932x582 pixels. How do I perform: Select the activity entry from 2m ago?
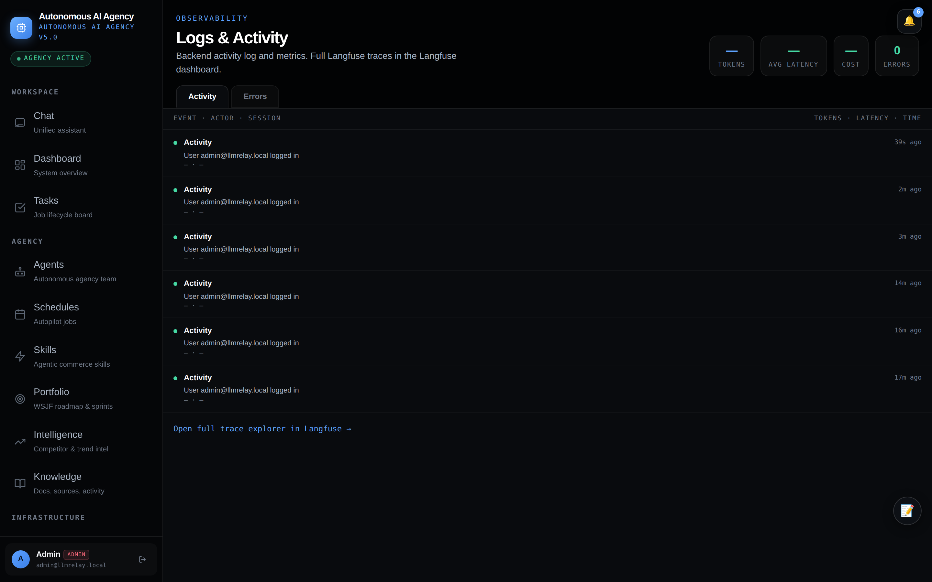547,200
